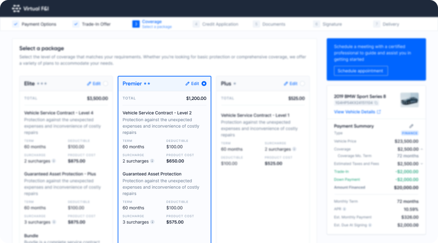The image size is (438, 243).
Task: Expand the Coverage row in Payment Summary
Action: (x=421, y=149)
